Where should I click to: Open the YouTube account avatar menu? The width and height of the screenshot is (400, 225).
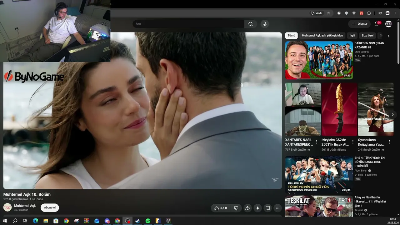(x=388, y=24)
